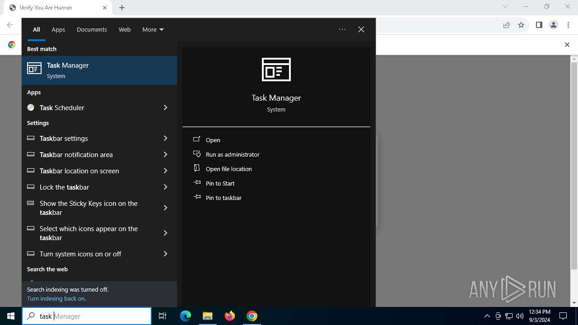Expand Sticky Keys icon result chevron

pos(165,208)
